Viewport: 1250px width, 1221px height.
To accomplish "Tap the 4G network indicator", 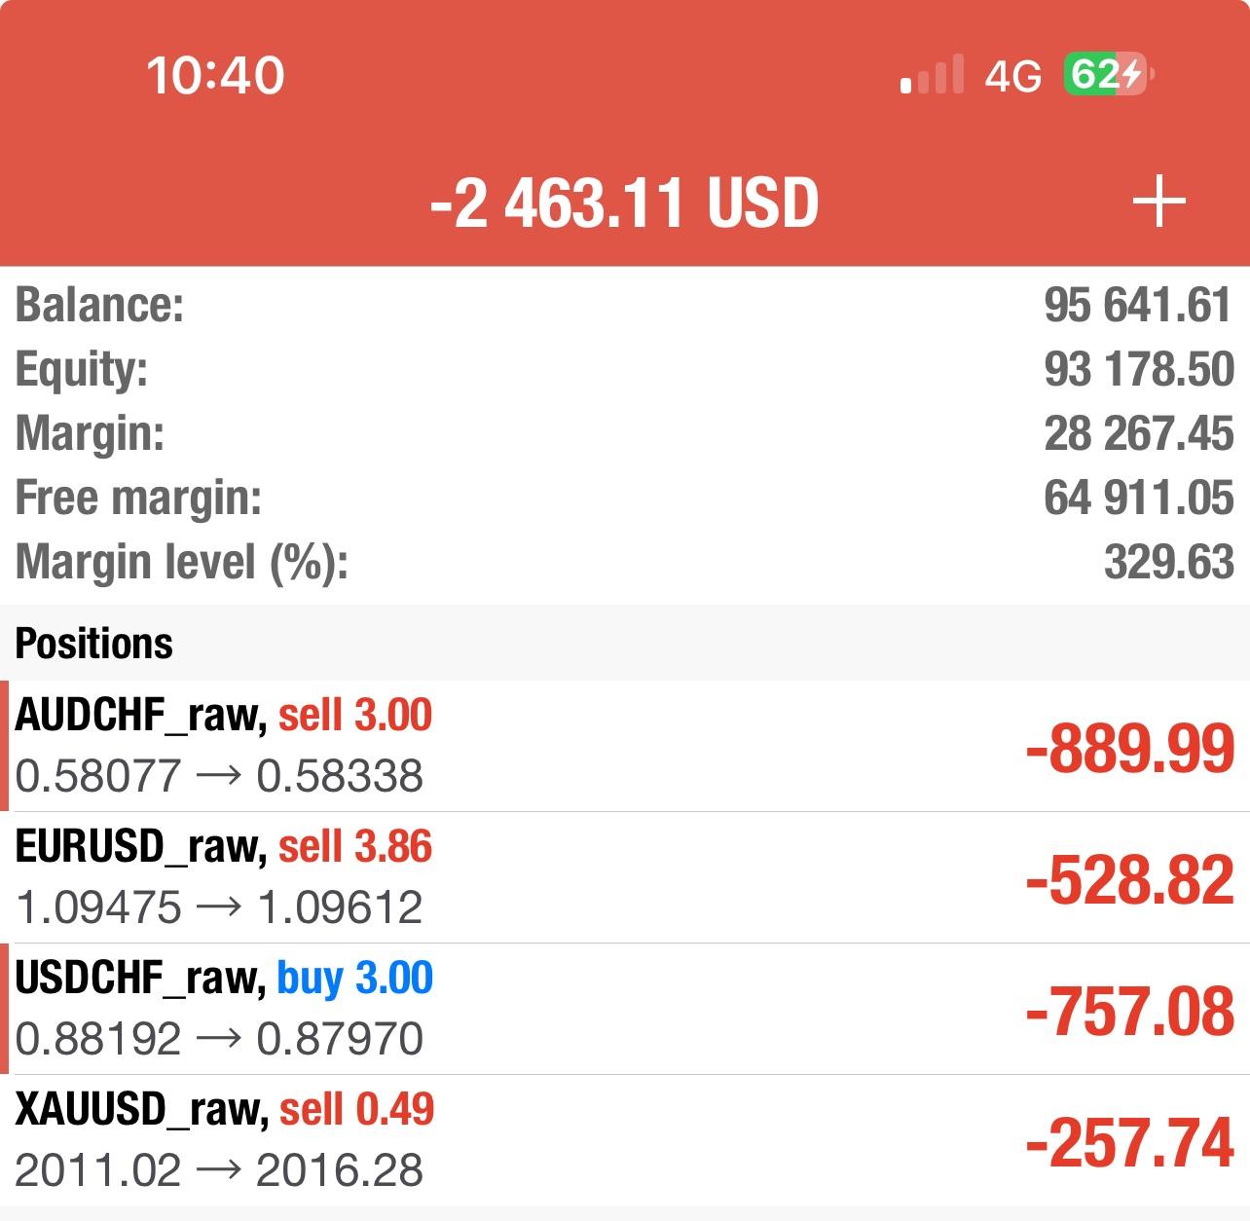I will 1012,75.
